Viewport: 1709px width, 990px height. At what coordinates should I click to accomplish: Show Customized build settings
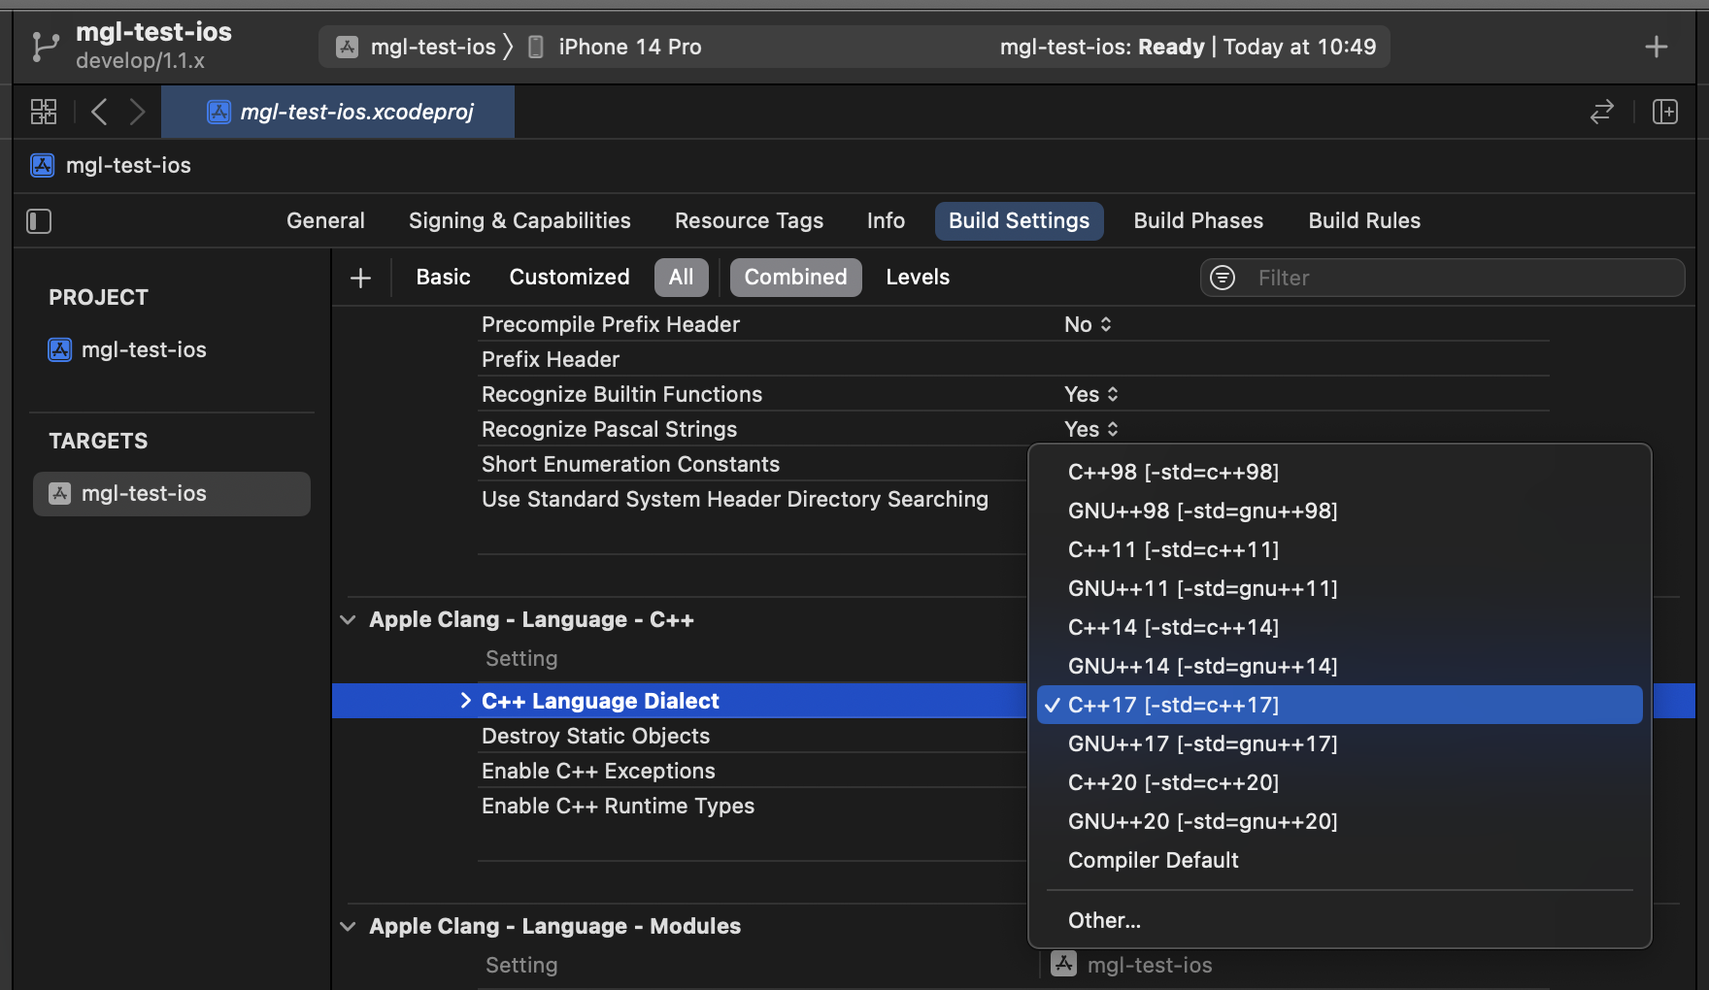tap(569, 278)
